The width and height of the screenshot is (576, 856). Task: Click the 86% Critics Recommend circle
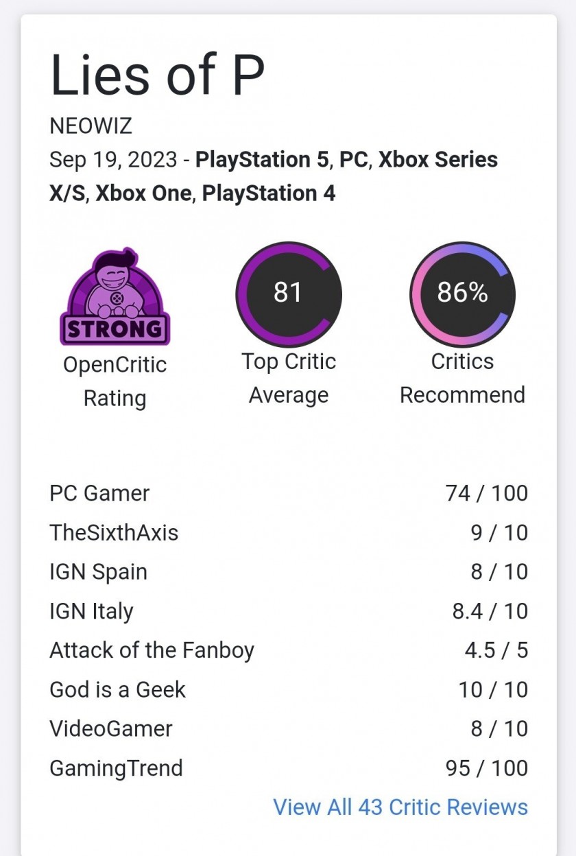[462, 295]
